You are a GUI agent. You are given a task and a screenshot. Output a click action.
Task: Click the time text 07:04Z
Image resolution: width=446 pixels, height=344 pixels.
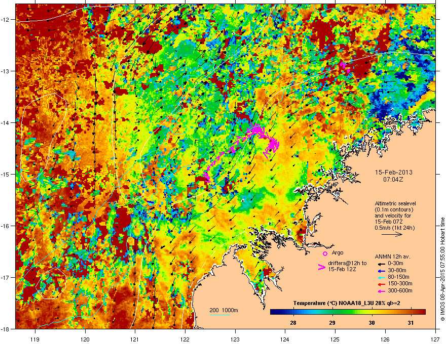point(393,180)
